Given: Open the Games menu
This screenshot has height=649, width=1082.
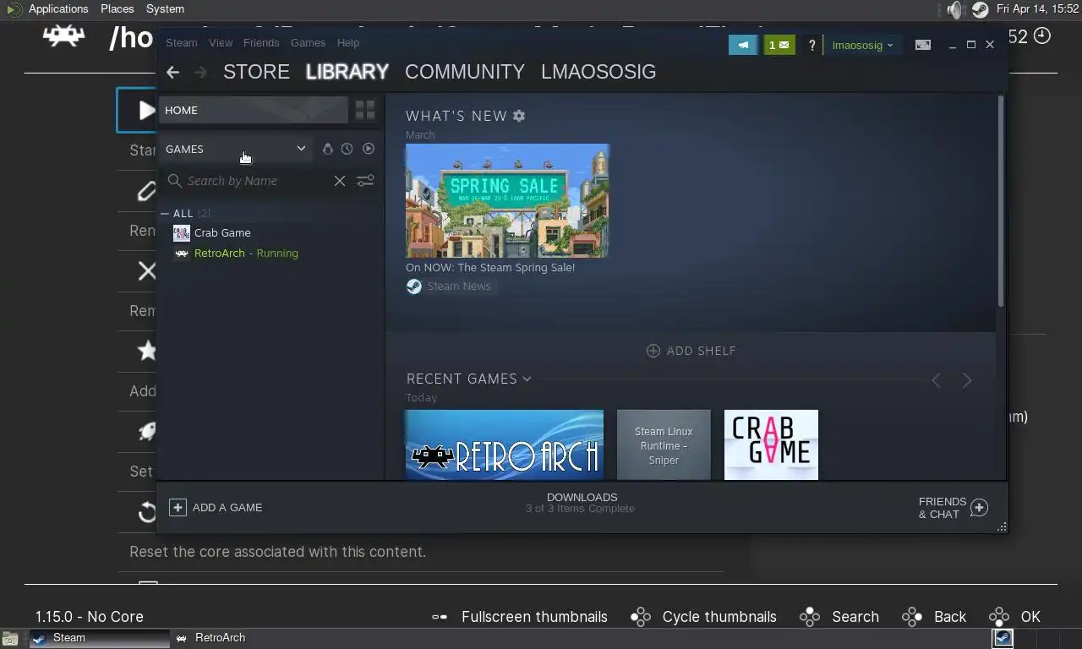Looking at the screenshot, I should click(308, 43).
